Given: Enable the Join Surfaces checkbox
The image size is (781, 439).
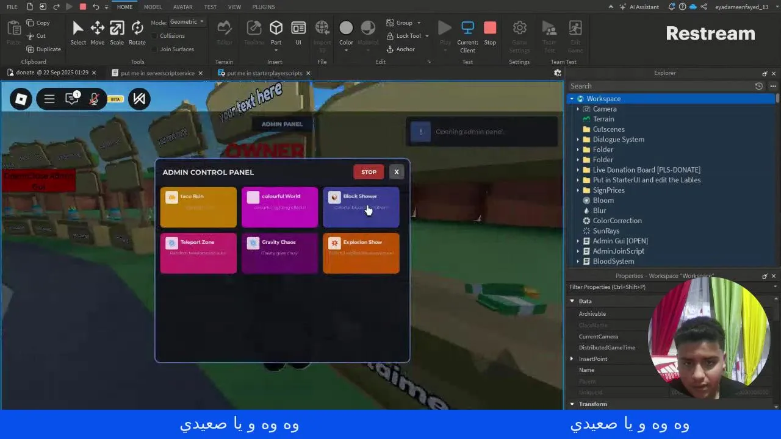Looking at the screenshot, I should pos(155,49).
